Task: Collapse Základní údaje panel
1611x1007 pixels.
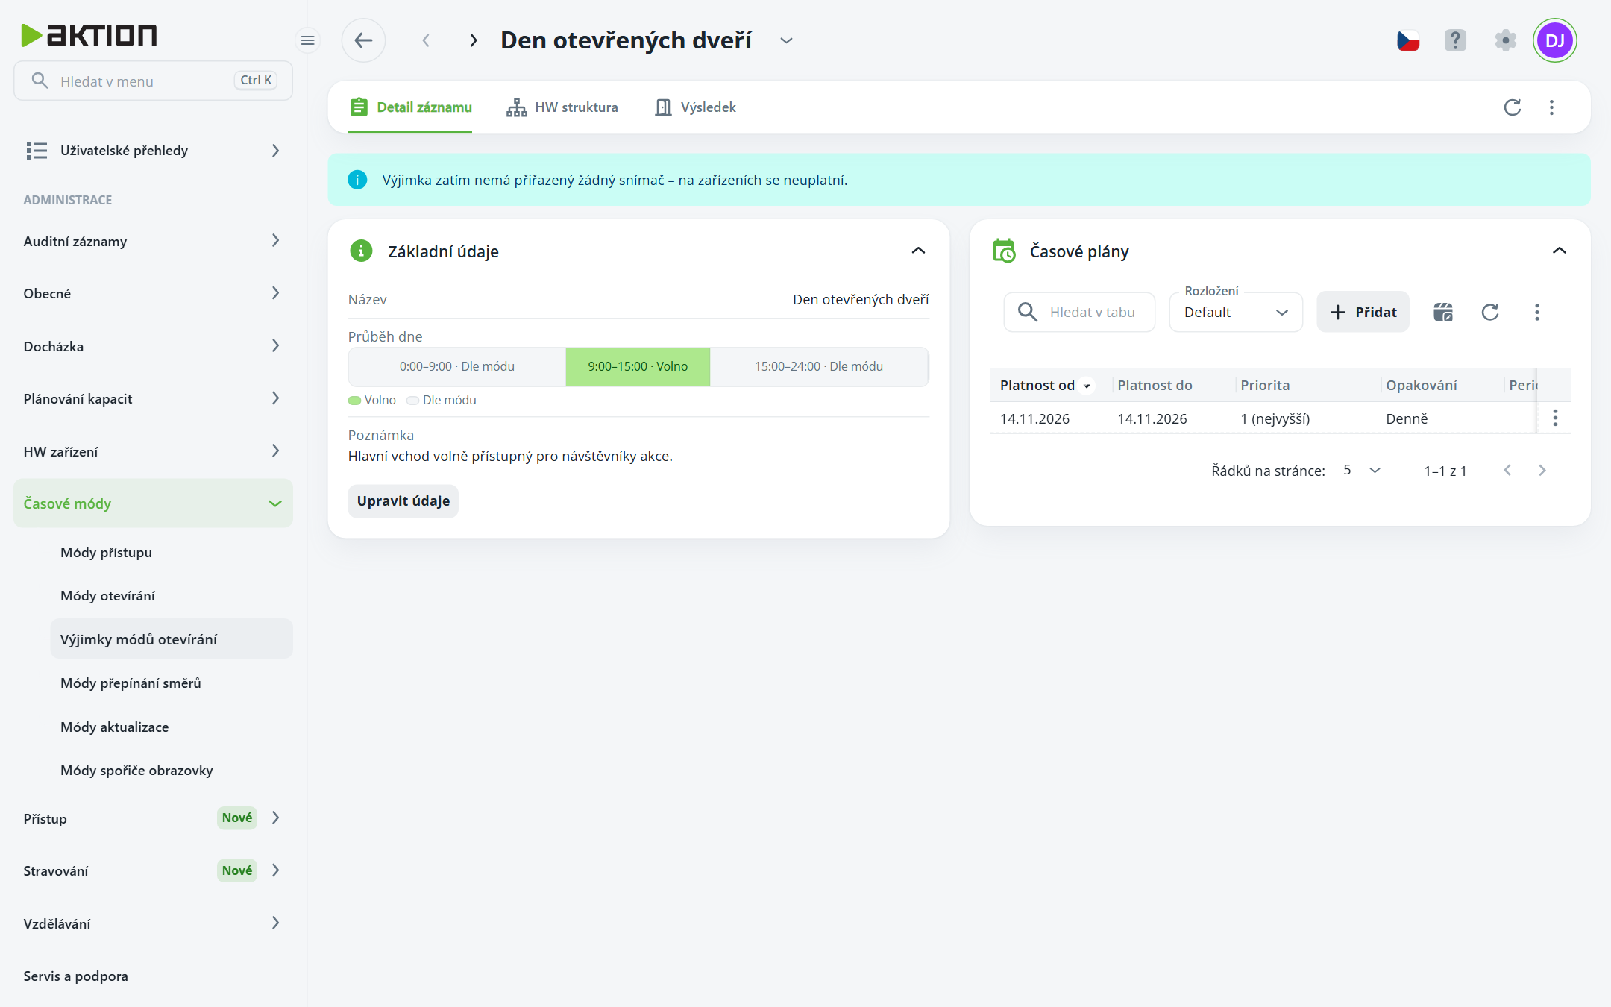Action: (918, 251)
